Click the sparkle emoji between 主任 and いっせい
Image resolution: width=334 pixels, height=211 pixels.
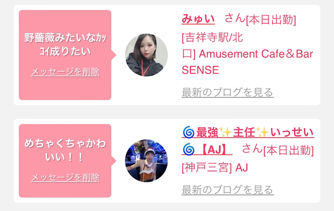(262, 132)
